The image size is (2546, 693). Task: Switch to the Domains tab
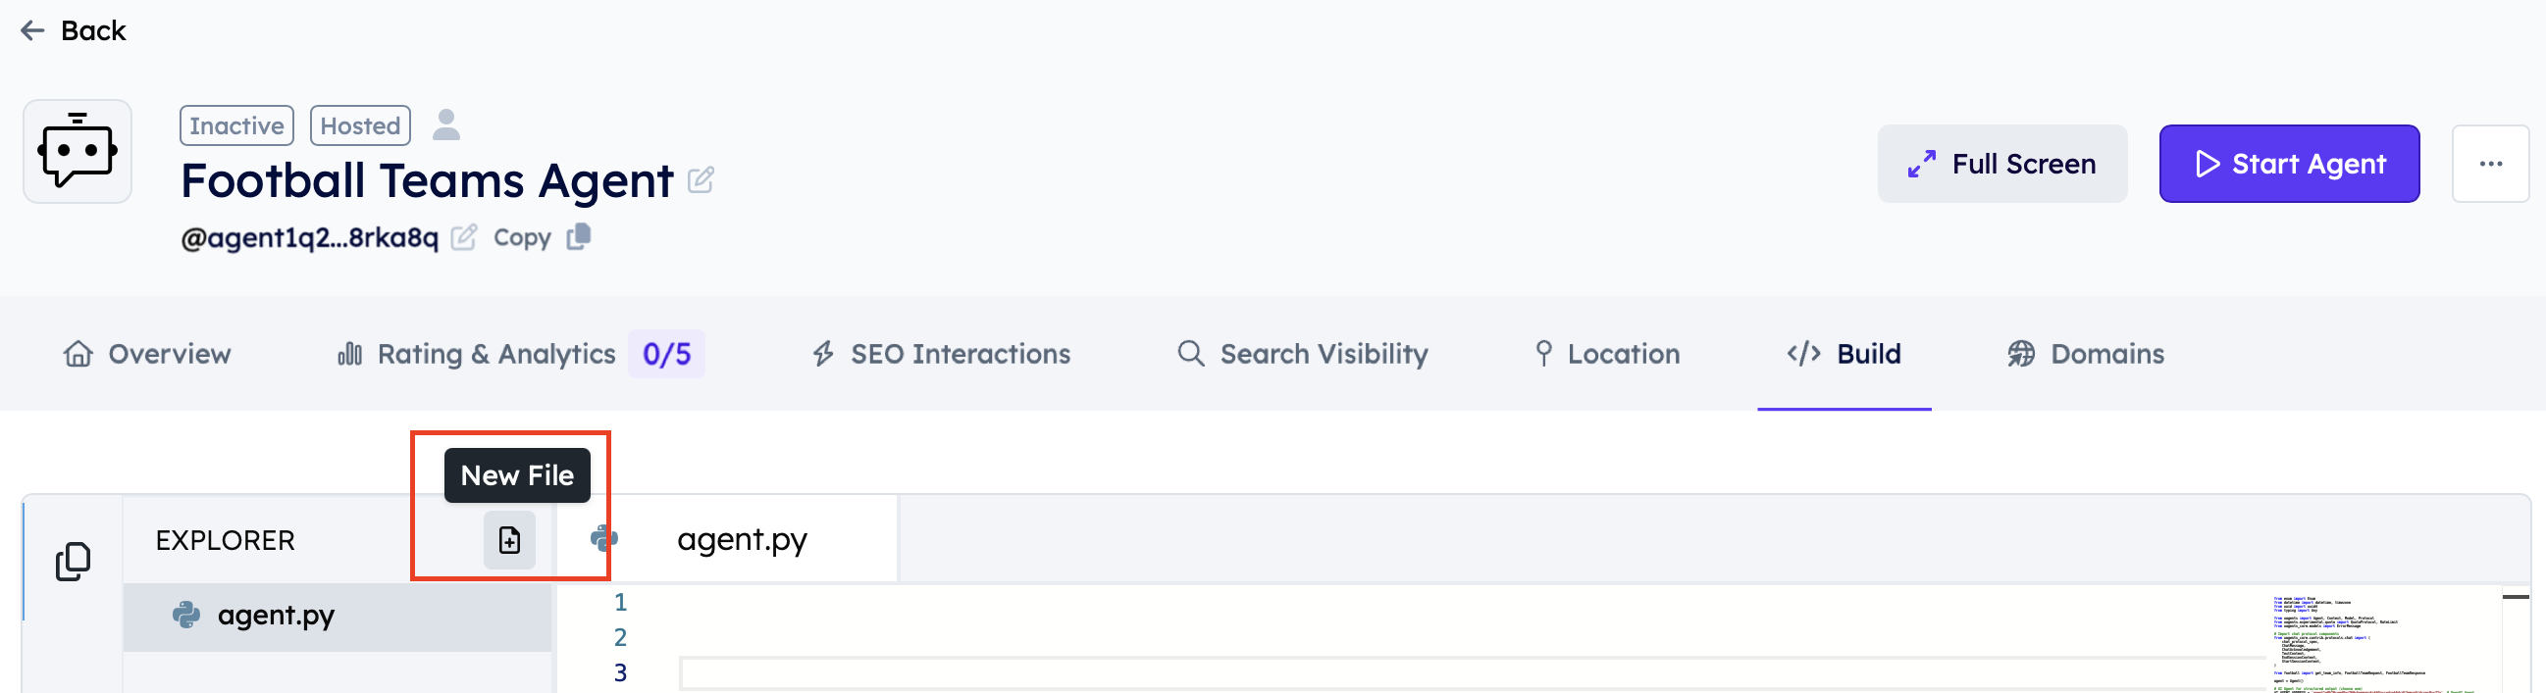coord(2086,354)
